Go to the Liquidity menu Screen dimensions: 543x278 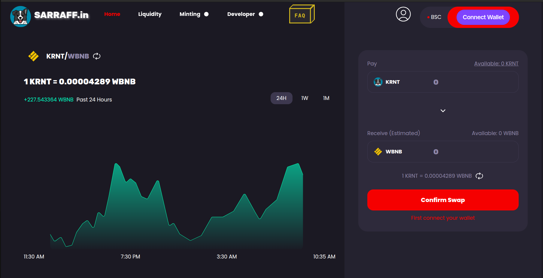(150, 14)
